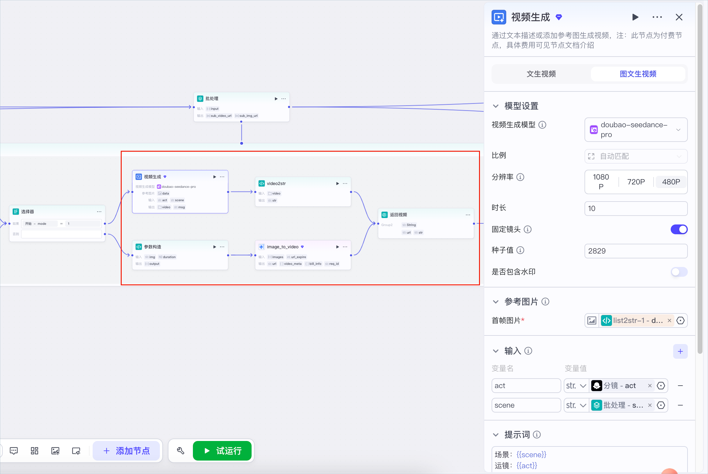Select the 720P resolution option
Screen dimensions: 708x474
tap(636, 182)
